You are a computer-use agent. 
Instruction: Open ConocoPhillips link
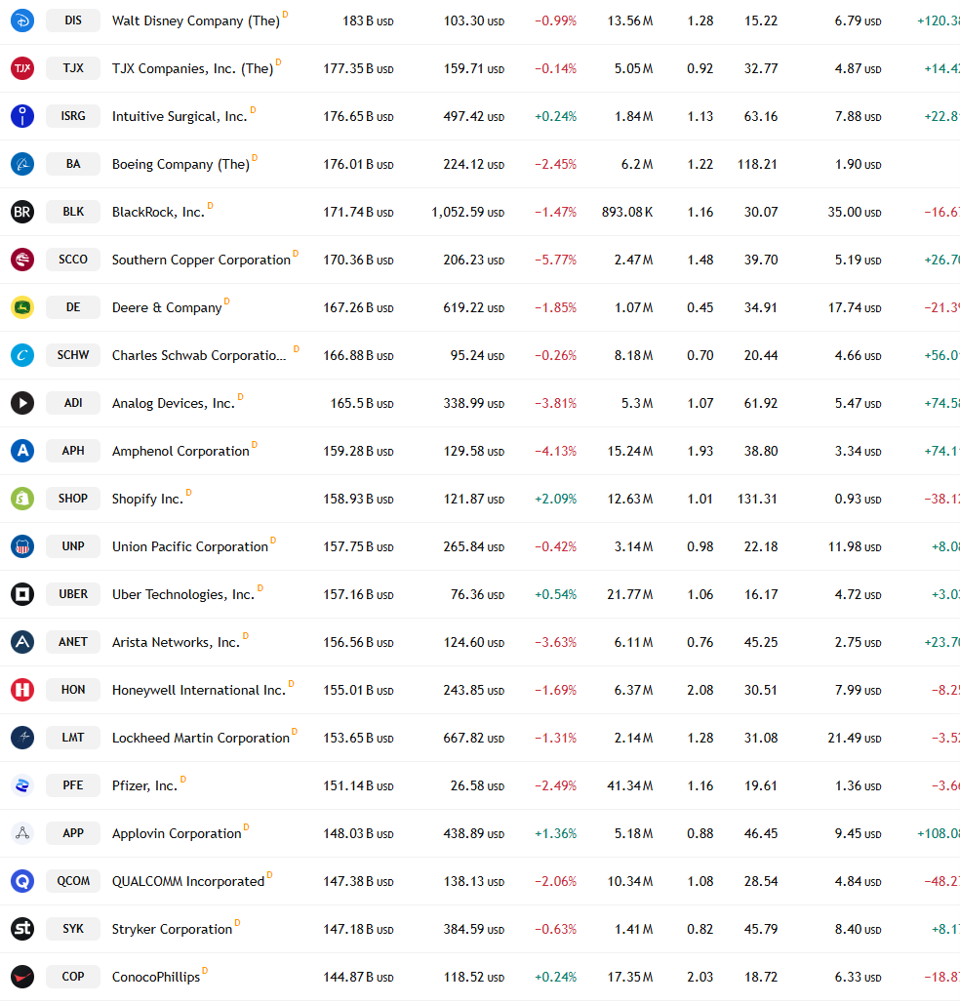pos(156,977)
